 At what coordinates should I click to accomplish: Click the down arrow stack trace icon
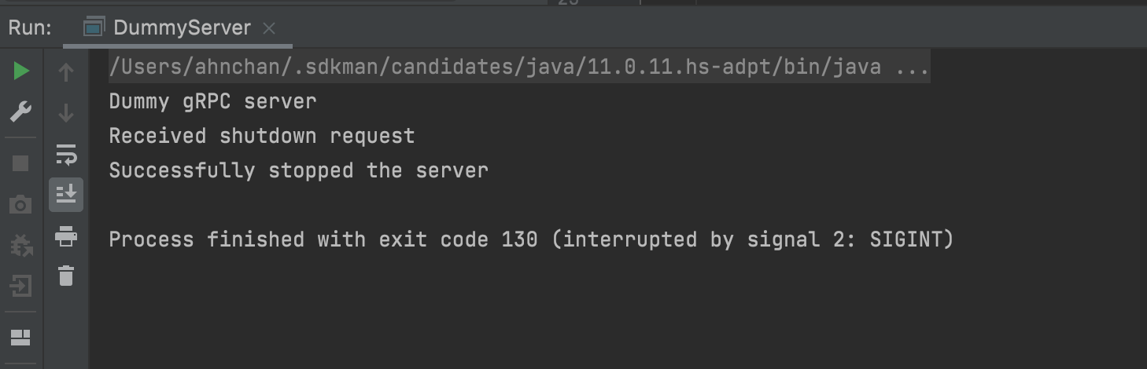[66, 113]
